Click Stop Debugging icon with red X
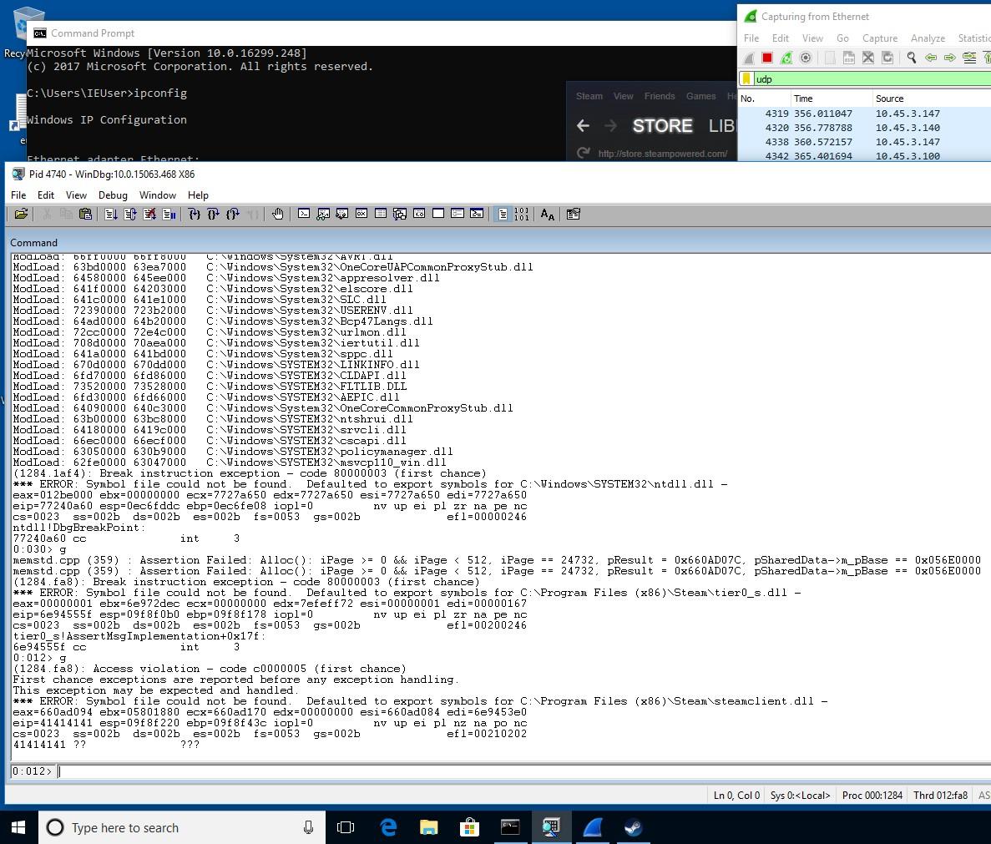The image size is (991, 844). coord(149,215)
